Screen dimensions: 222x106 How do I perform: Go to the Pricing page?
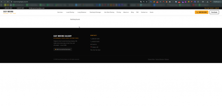click(x=119, y=12)
